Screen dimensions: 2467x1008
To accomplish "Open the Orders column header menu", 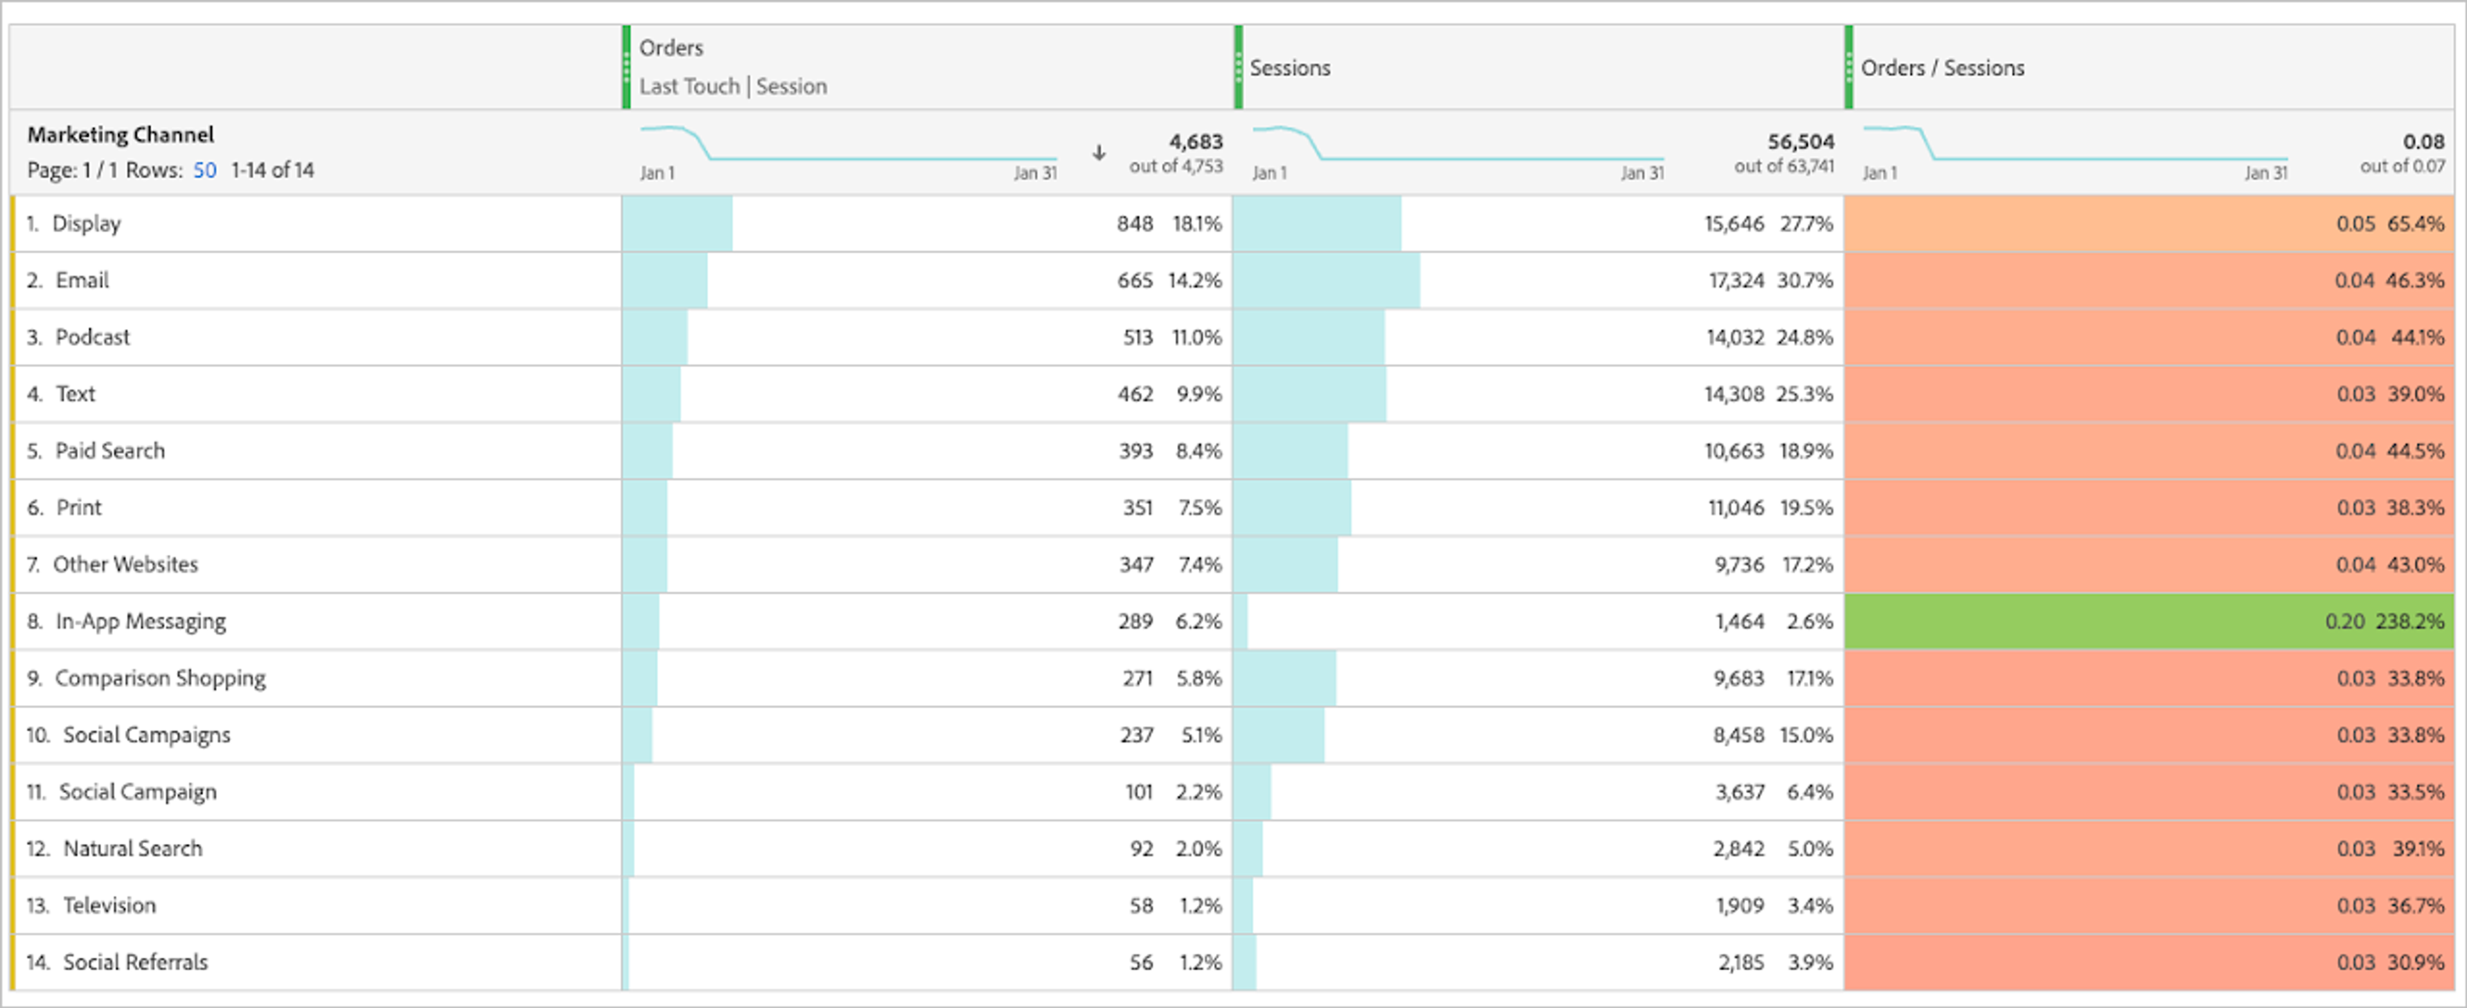I will coord(670,48).
